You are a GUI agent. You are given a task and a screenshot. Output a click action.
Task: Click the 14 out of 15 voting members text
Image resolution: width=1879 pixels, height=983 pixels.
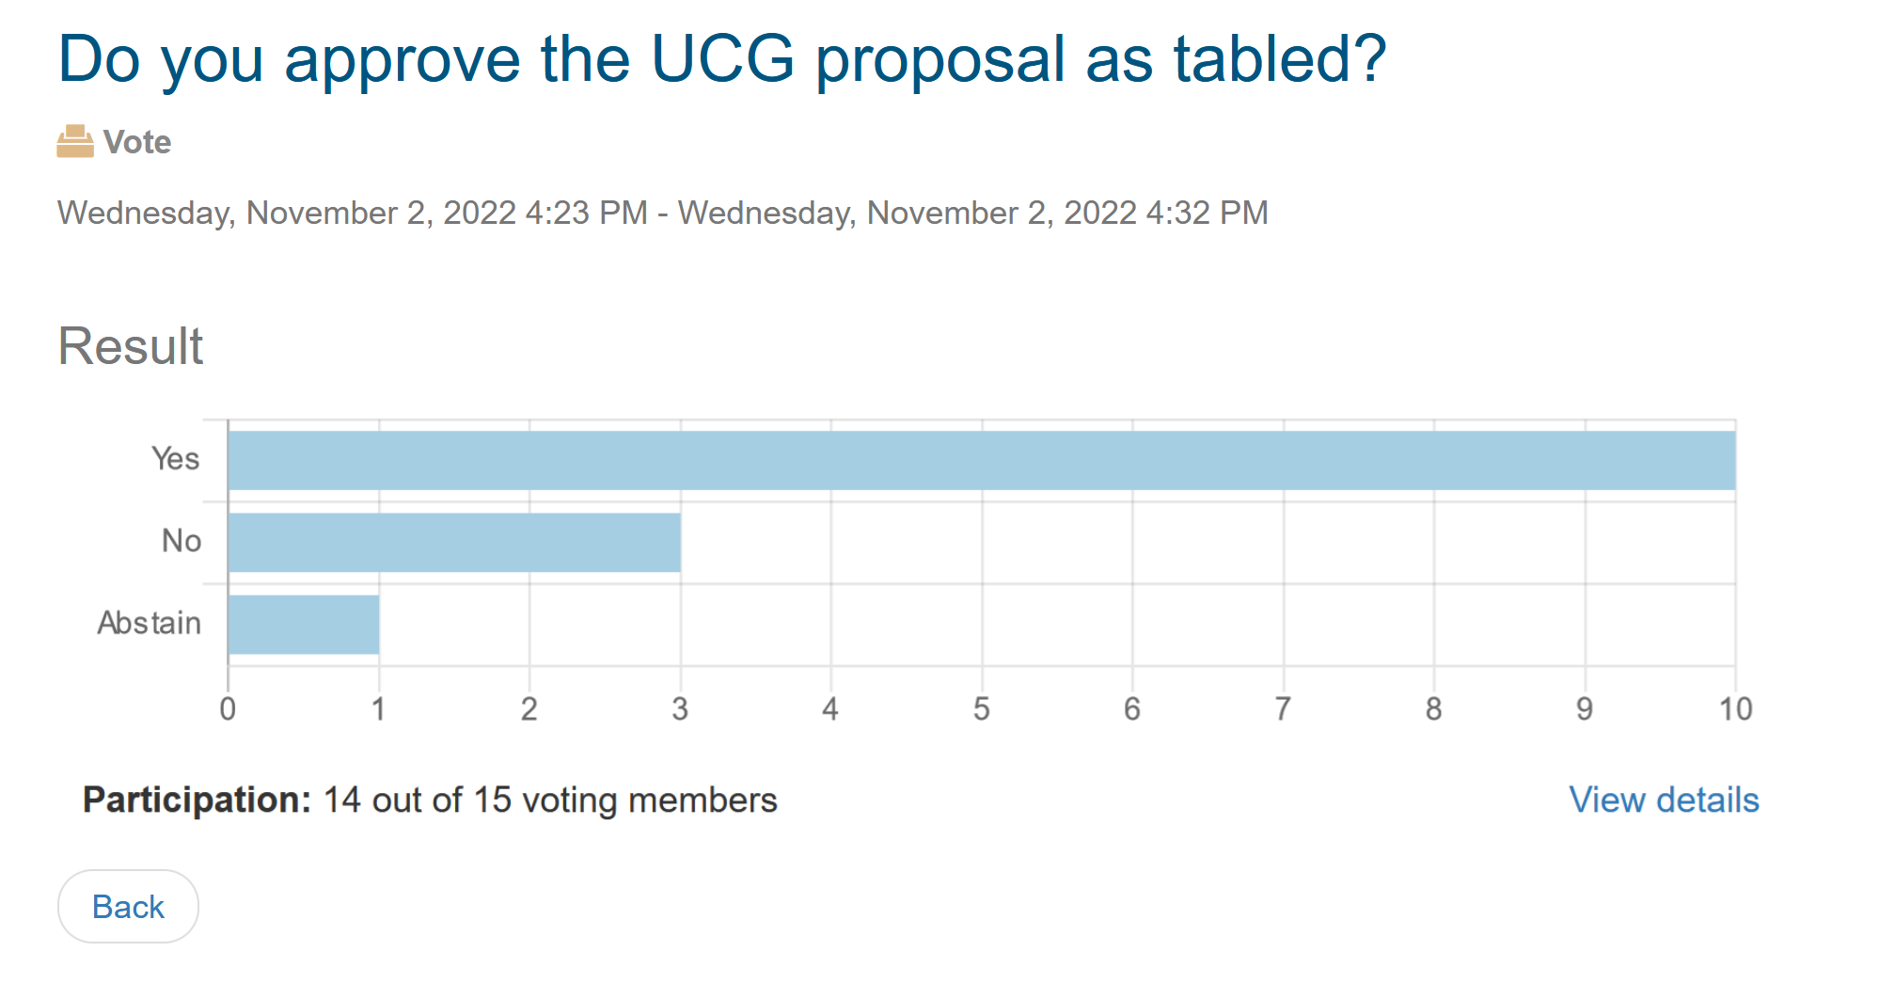click(x=550, y=800)
